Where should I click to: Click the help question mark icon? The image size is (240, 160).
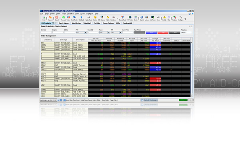tap(190, 14)
